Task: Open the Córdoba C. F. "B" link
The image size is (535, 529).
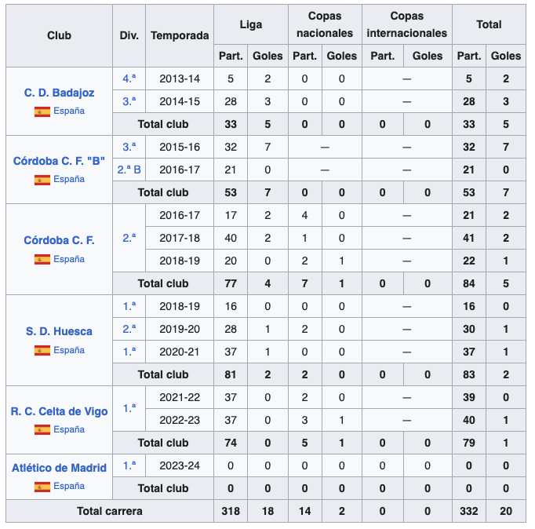Action: 59,161
